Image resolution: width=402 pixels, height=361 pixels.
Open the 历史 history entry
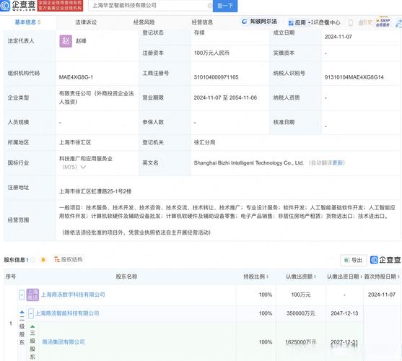tap(365, 22)
